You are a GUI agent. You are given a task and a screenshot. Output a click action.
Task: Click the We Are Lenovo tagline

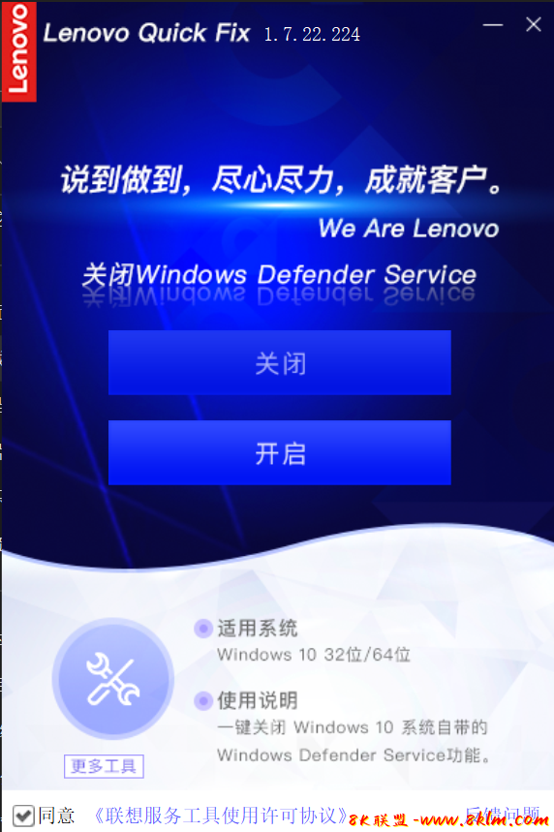point(409,229)
